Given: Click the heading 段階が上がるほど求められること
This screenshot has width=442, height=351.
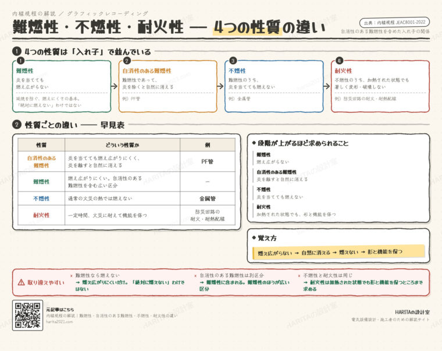Looking at the screenshot, I should [x=304, y=143].
